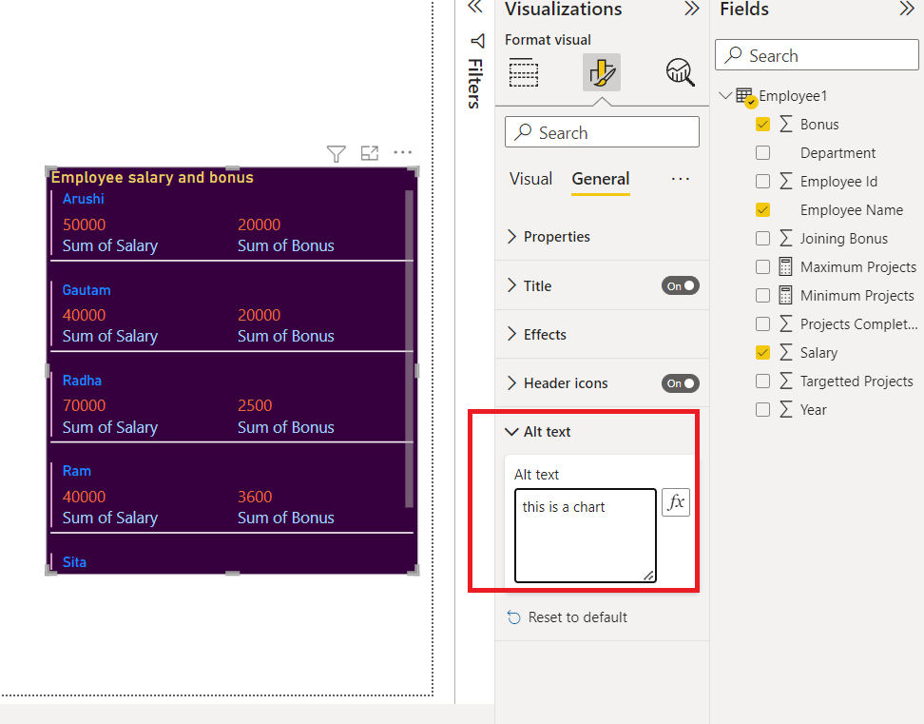Open the Analytics magnifier icon
This screenshot has height=724, width=924.
tap(679, 71)
